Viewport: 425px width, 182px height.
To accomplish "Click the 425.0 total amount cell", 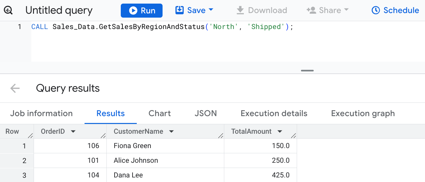I will pyautogui.click(x=260, y=175).
